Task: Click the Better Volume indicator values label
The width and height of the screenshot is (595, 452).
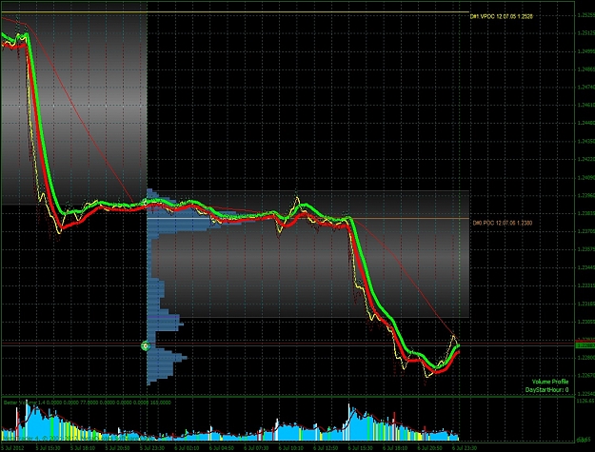Action: pos(88,403)
